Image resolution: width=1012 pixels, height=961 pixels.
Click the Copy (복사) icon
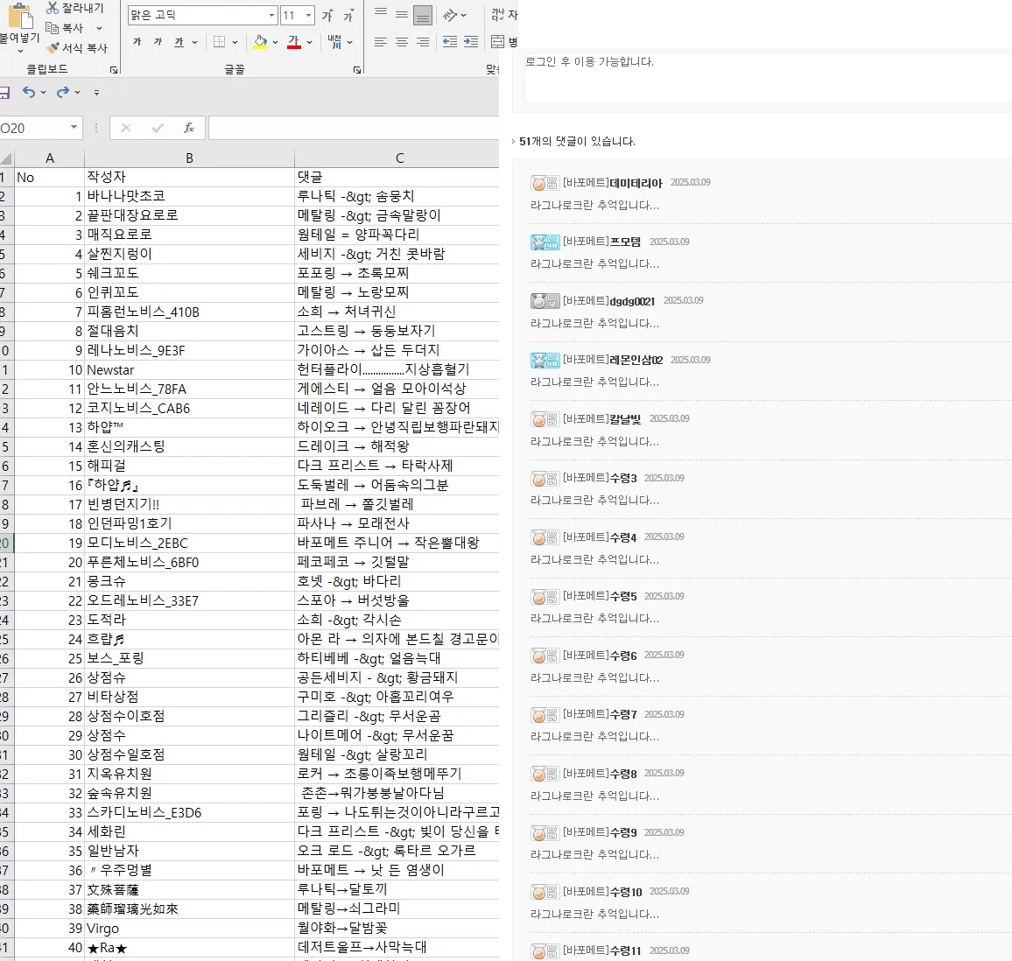coord(53,26)
